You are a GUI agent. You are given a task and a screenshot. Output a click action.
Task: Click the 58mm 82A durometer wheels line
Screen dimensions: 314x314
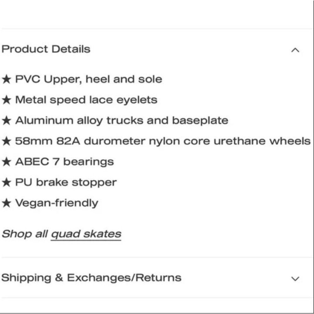point(163,141)
